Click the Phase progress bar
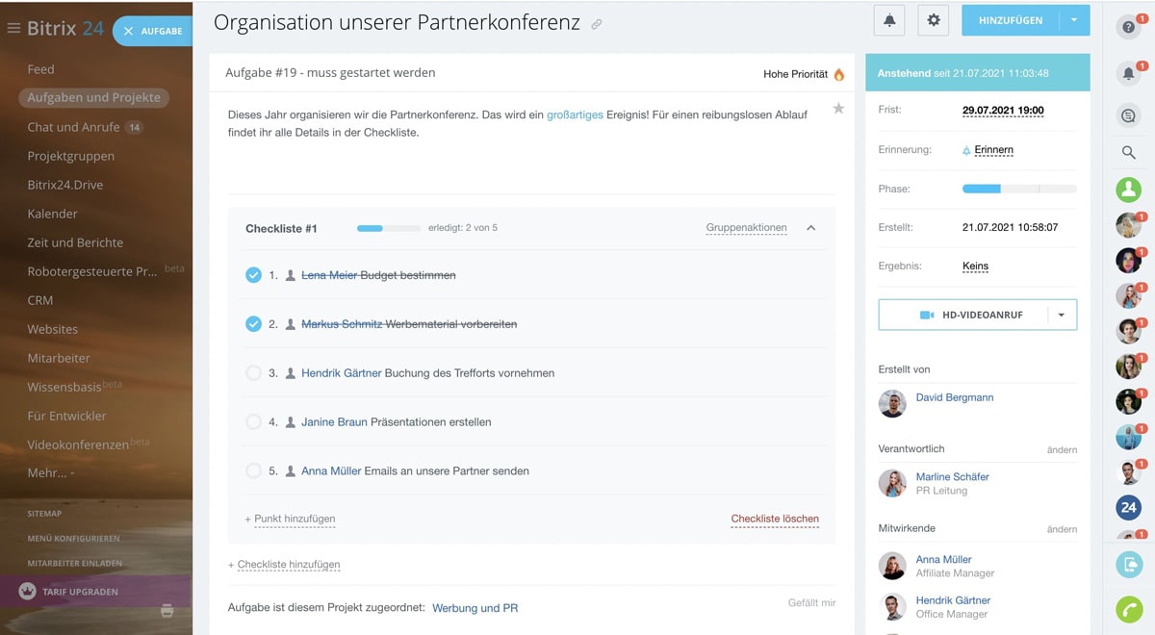 tap(1019, 189)
